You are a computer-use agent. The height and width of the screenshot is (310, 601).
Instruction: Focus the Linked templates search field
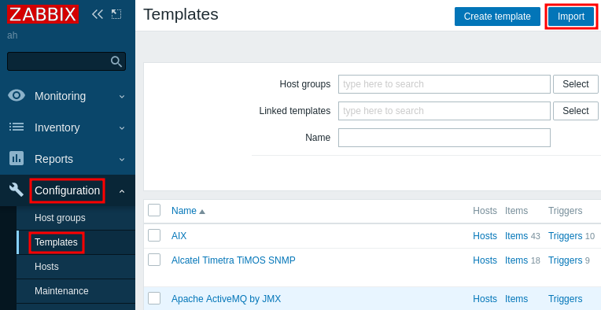click(444, 111)
